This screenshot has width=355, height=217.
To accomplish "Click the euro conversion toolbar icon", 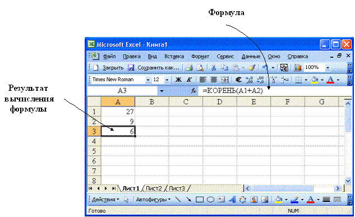I will [x=284, y=68].
